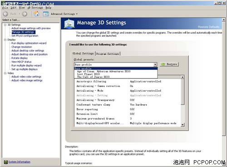Viewport: 227px width, 167px height.
Task: Open the View menu
Action: [22, 8]
